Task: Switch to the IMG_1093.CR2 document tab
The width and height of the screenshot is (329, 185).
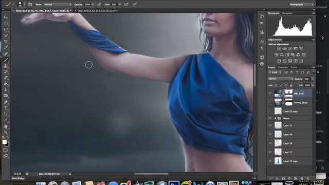Action: [x=98, y=10]
